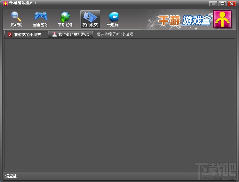Minimize the 千游游戏盒 window
Viewport: 239px width, 182px height.
213,4
